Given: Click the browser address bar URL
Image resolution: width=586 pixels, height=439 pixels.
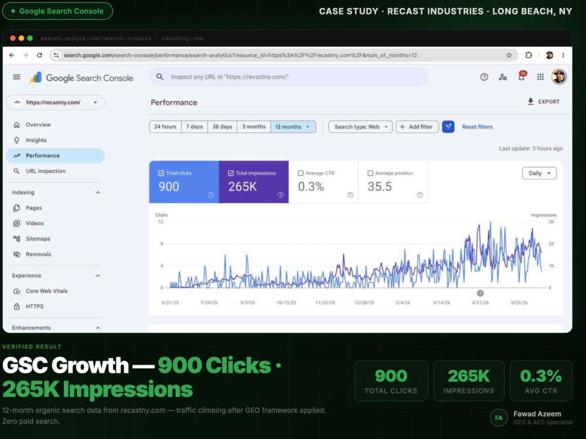Looking at the screenshot, I should (240, 55).
